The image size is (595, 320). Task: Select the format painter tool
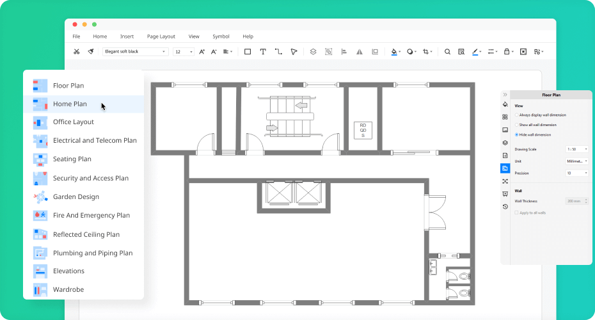91,52
